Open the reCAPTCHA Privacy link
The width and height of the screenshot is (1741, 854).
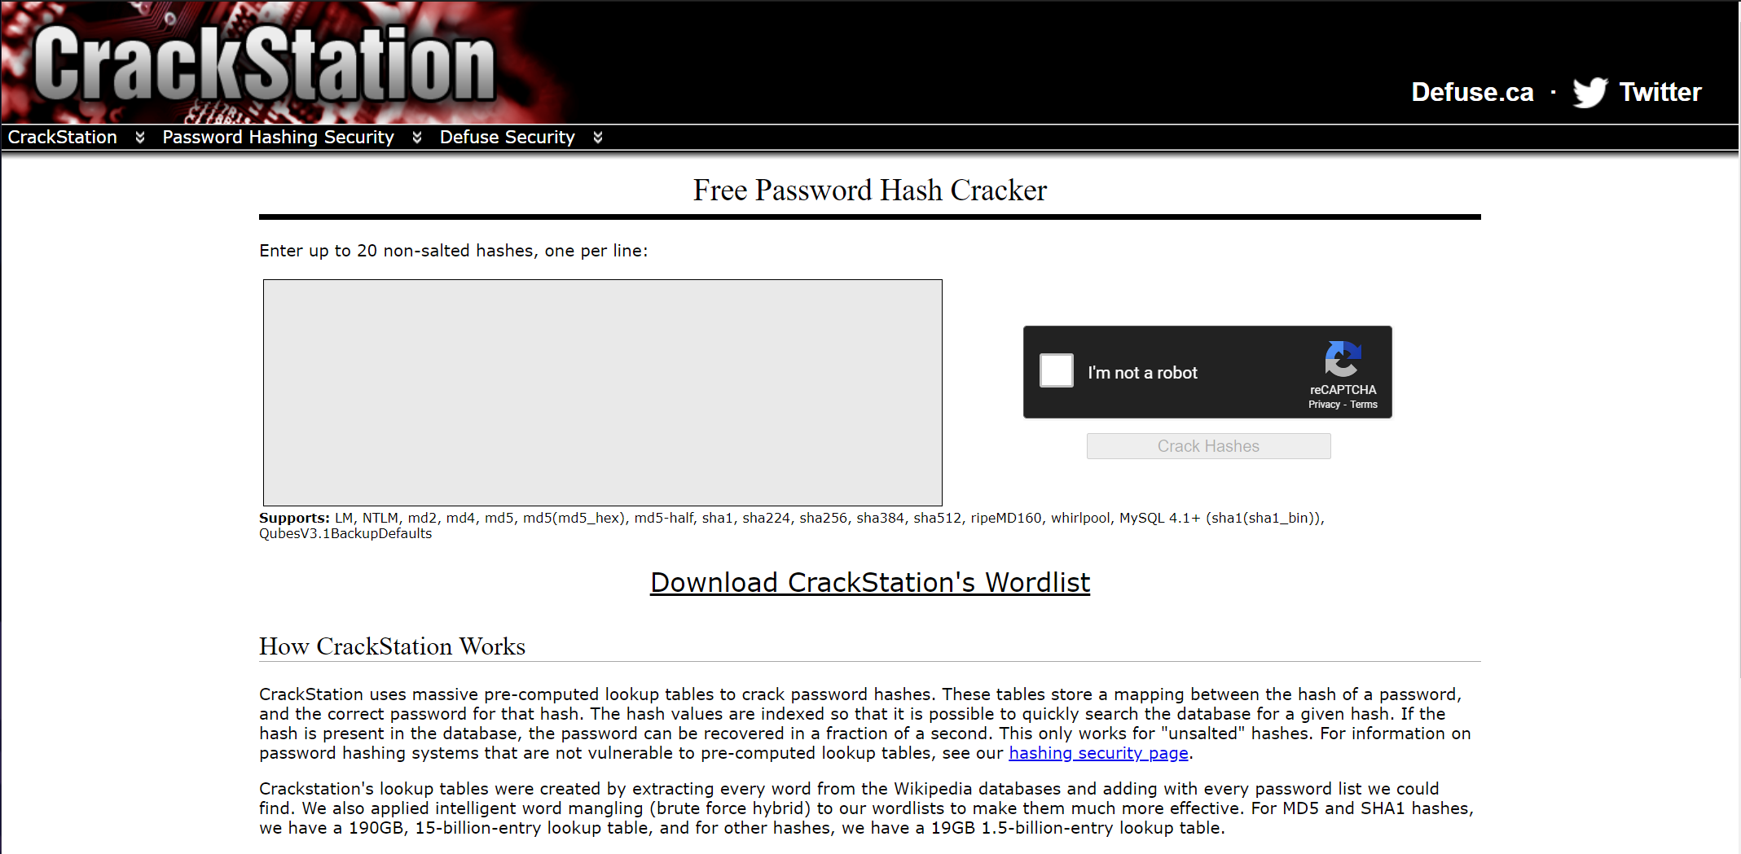[1324, 405]
